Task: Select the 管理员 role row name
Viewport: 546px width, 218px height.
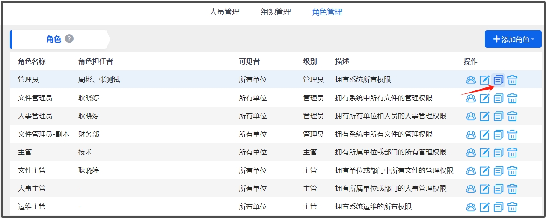Action: click(28, 80)
